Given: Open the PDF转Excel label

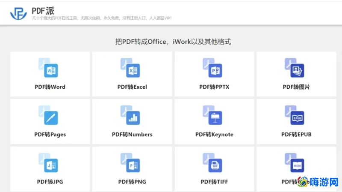Looking at the screenshot, I should point(132,87).
